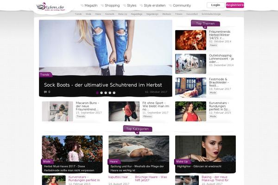This screenshot has height=185, width=278.
Task: Open Style erstellen in navigation
Action: (x=154, y=6)
